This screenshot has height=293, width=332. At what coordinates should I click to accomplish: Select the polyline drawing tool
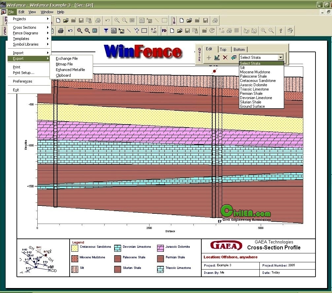[x=137, y=31]
